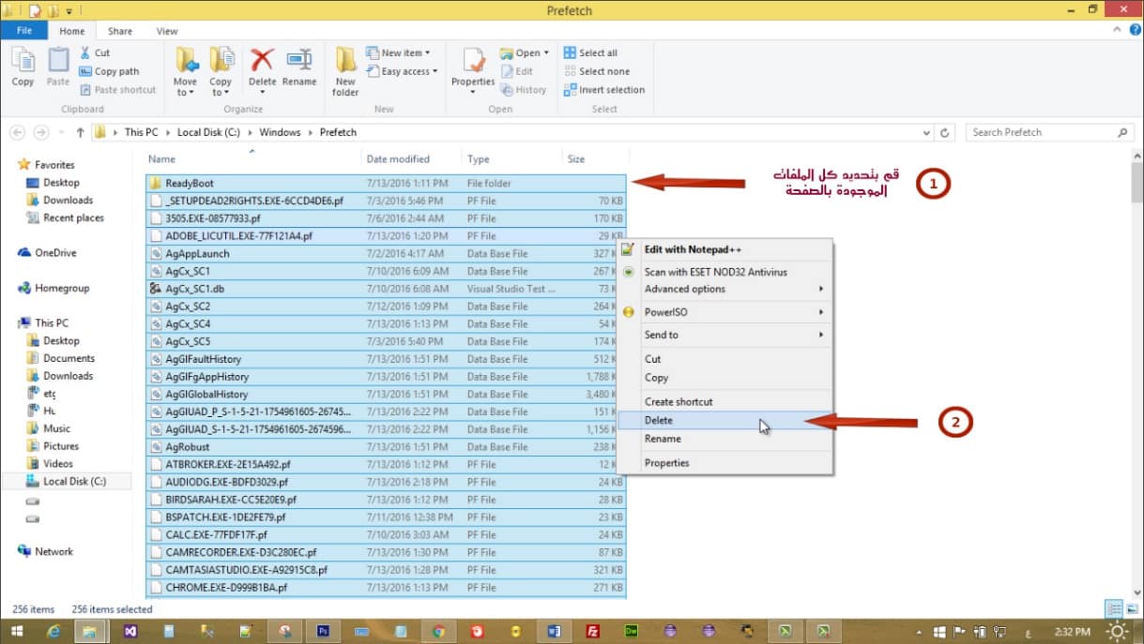The width and height of the screenshot is (1144, 644).
Task: Click the Copy path button
Action: 110,71
